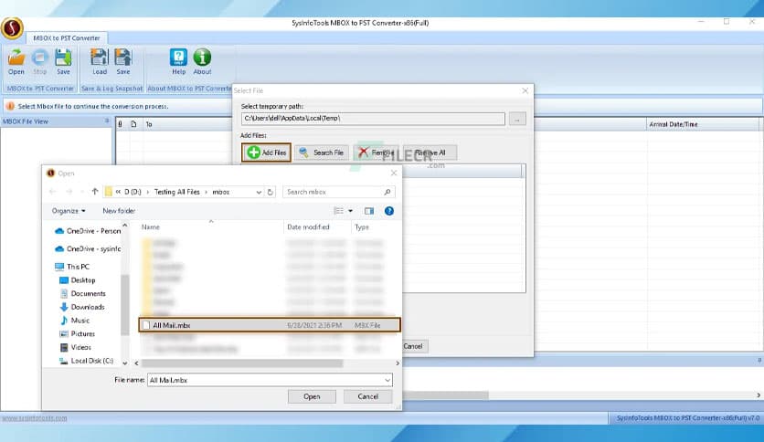Open the Help icon

[x=179, y=61]
